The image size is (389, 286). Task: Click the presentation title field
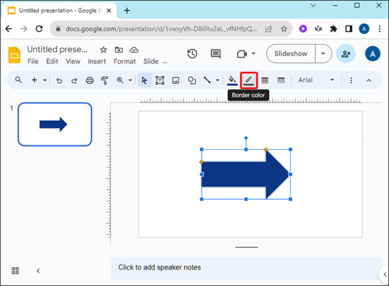point(58,50)
